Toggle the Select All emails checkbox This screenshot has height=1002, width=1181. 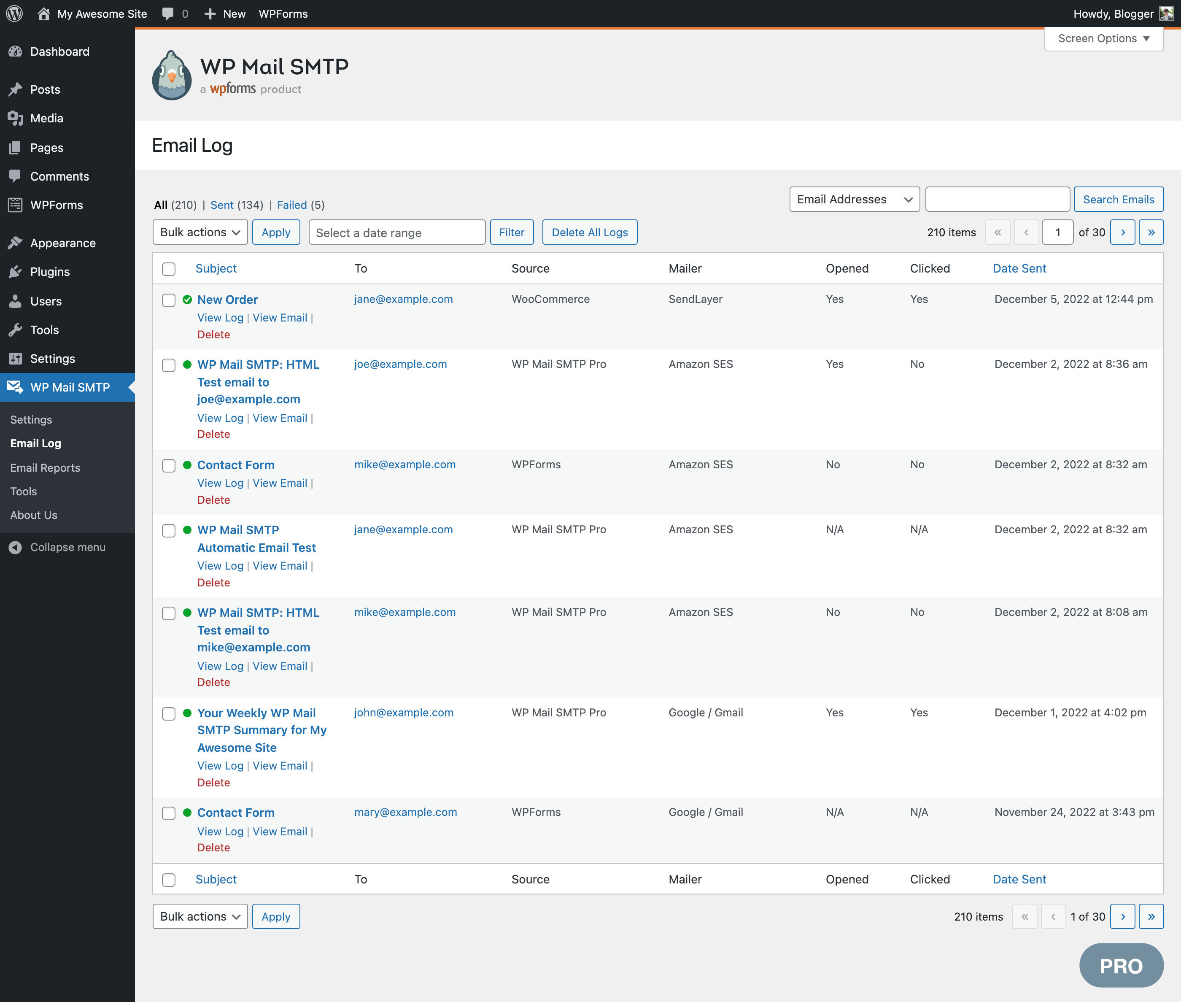pyautogui.click(x=169, y=268)
